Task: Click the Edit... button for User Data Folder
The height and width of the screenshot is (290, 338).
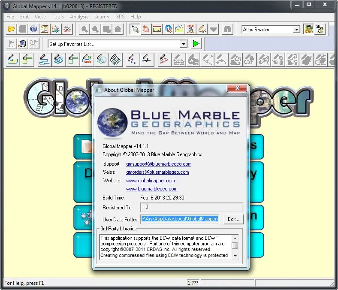Action: 233,219
